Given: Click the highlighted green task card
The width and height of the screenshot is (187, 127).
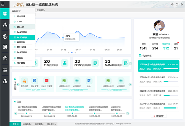Looking at the screenshot, I should point(159,66).
